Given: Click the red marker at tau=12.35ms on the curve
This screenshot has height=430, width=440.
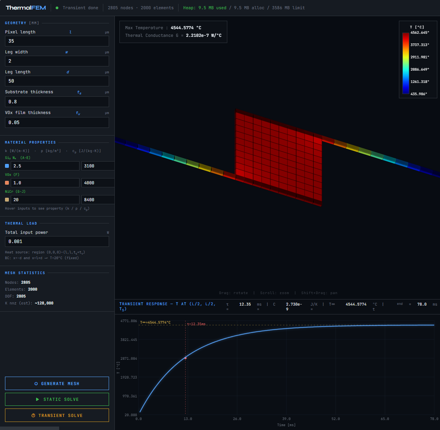Looking at the screenshot, I should (186, 357).
